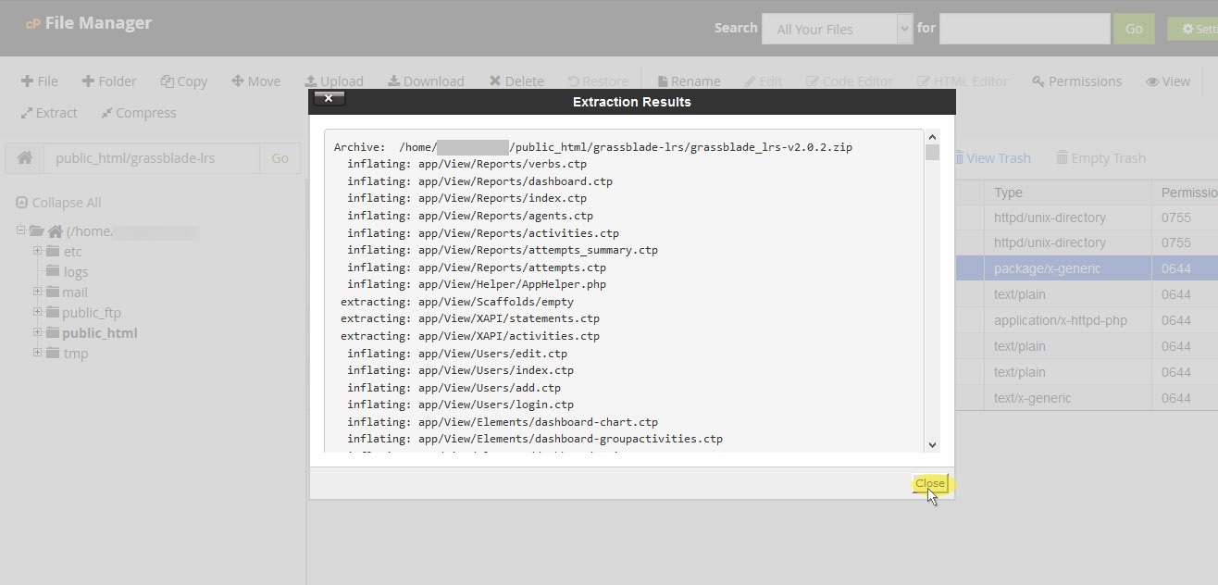Click the app/View/XAPI/statements.ctp log line
Viewport: 1218px width, 585px height.
(470, 318)
